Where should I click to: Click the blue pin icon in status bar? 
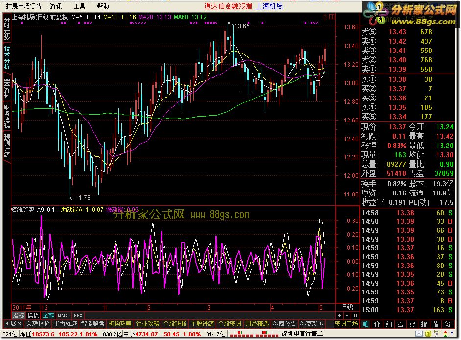point(452,334)
